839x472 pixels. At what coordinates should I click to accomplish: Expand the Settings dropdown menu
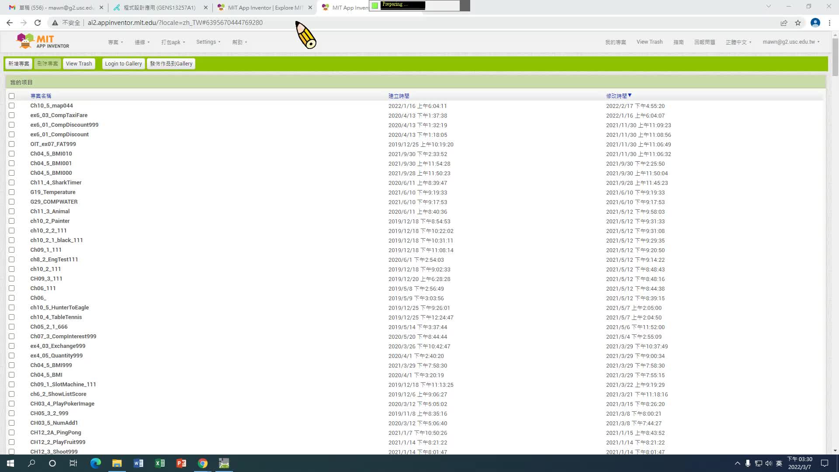(x=208, y=42)
